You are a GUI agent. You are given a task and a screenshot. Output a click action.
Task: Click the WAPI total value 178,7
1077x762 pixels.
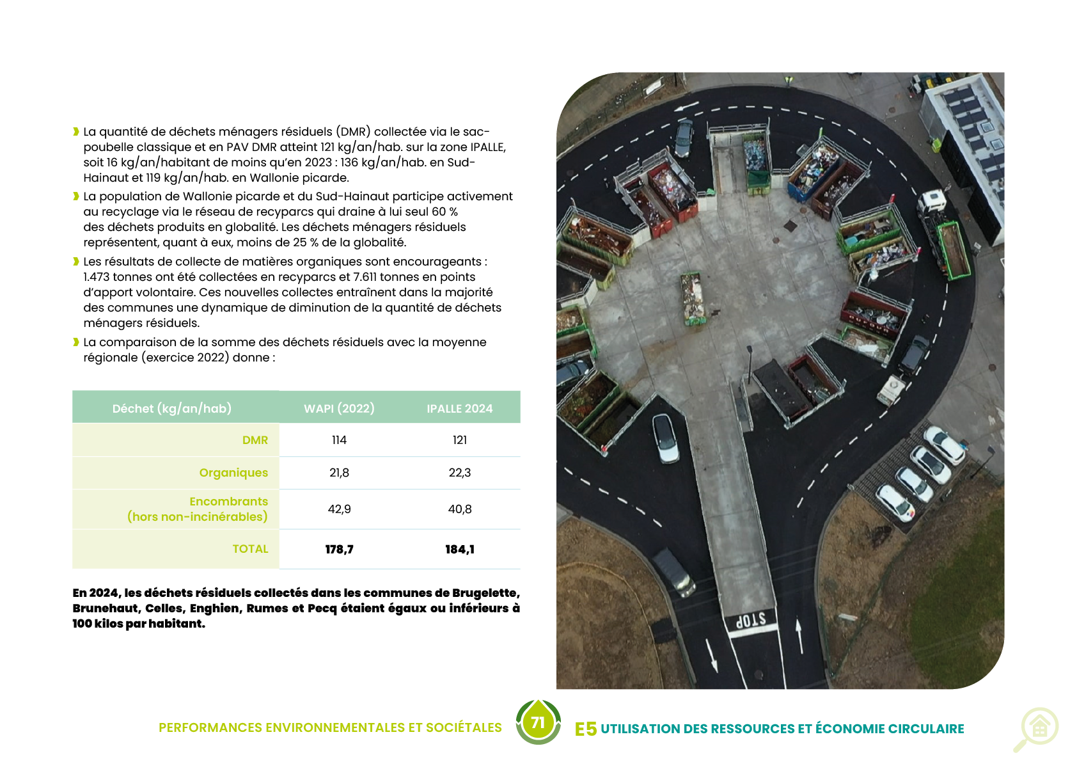[339, 549]
